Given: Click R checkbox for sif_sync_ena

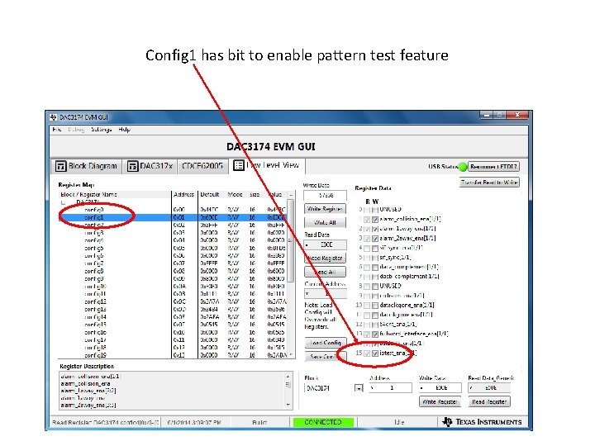Looking at the screenshot, I should coord(367,249).
